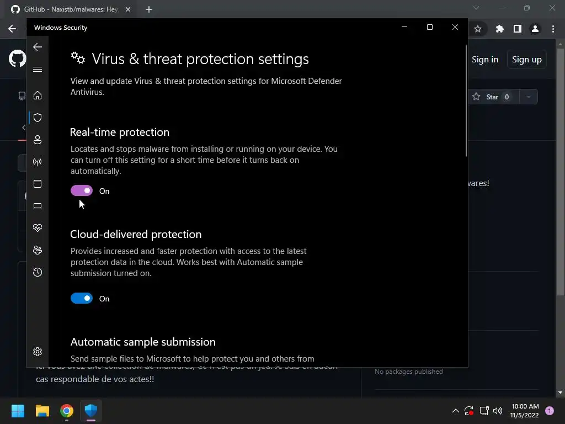This screenshot has height=424, width=565.
Task: Open Family options icon
Action: (38, 250)
